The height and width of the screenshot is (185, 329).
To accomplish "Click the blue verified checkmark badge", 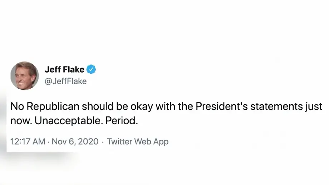I will (91, 69).
